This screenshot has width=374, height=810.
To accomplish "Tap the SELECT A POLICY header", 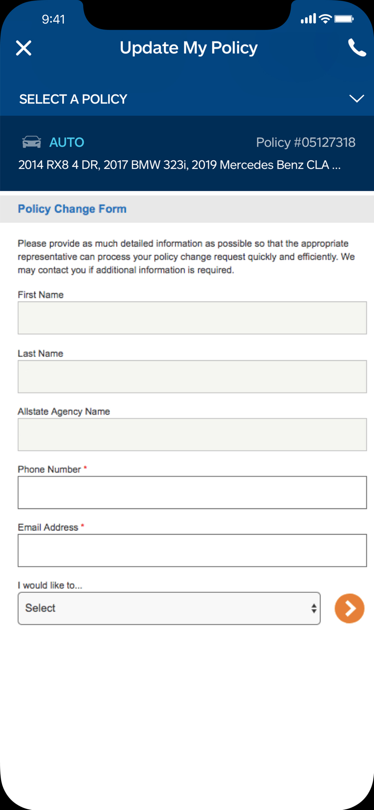I will [73, 99].
